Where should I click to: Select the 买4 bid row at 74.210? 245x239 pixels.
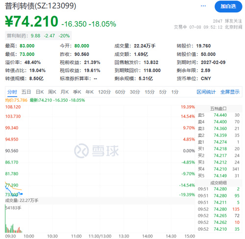pyautogui.click(x=219, y=169)
